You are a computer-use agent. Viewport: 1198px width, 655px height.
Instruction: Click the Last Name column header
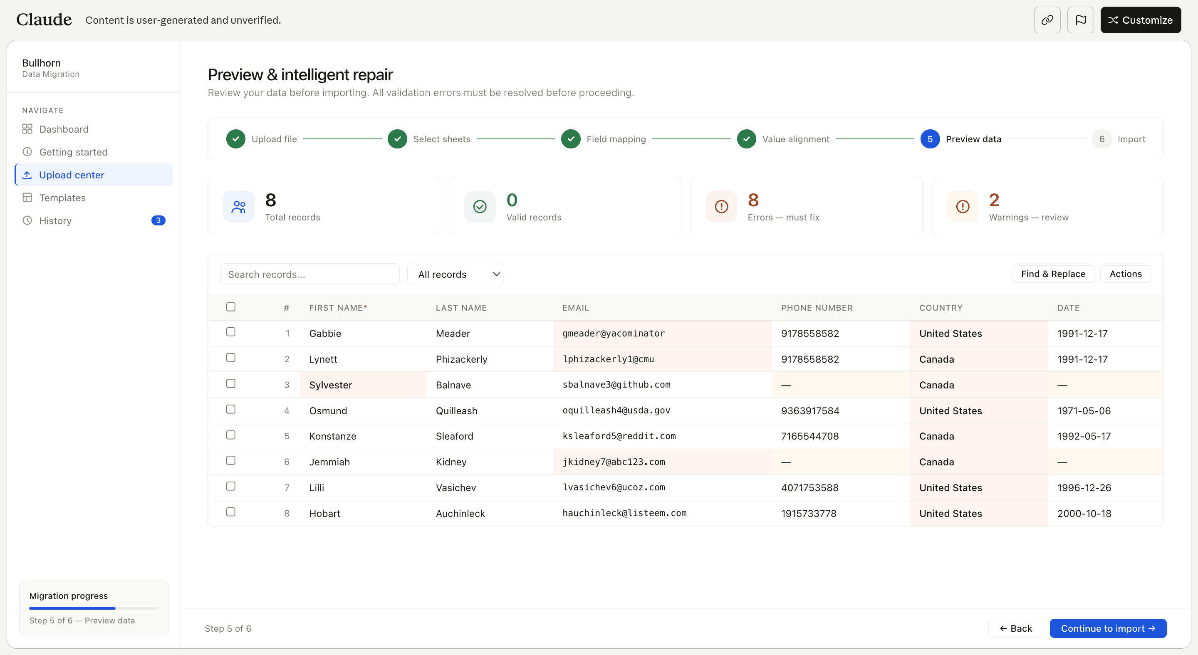click(461, 308)
